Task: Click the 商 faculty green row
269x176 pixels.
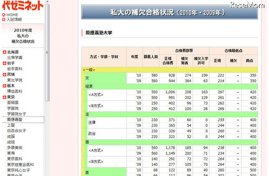Action: click(171, 142)
